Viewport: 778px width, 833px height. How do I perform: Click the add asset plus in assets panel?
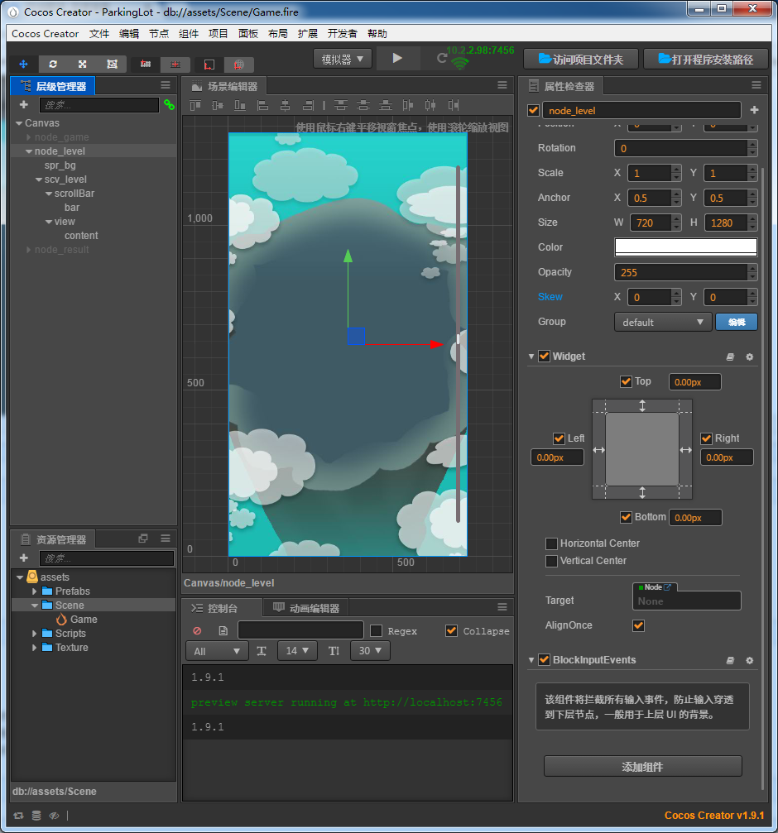[23, 558]
